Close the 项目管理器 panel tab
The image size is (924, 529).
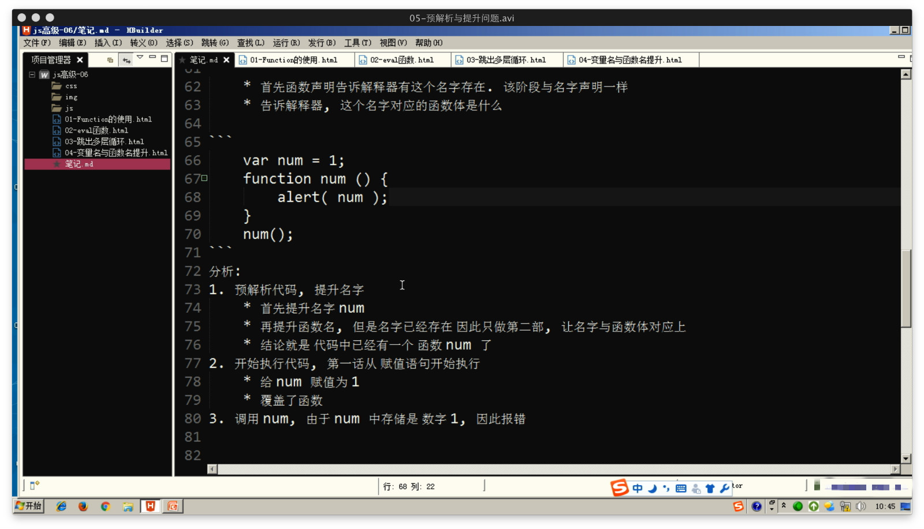pyautogui.click(x=80, y=59)
